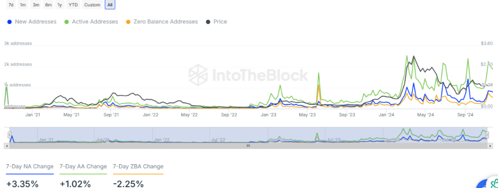This screenshot has height=188, width=498.
Task: Open the Custom date range option
Action: [92, 5]
